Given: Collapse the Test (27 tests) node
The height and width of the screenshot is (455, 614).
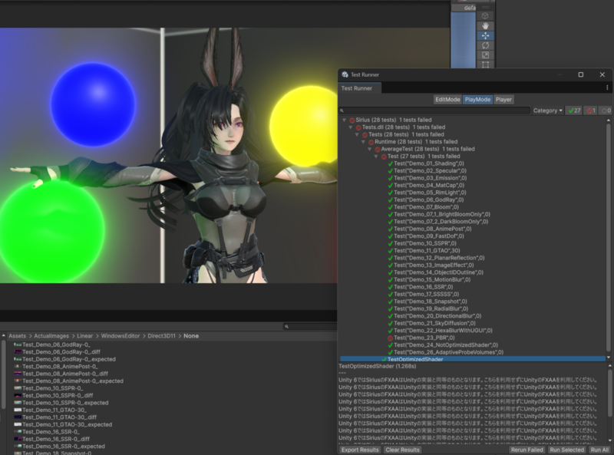Looking at the screenshot, I should click(x=376, y=157).
